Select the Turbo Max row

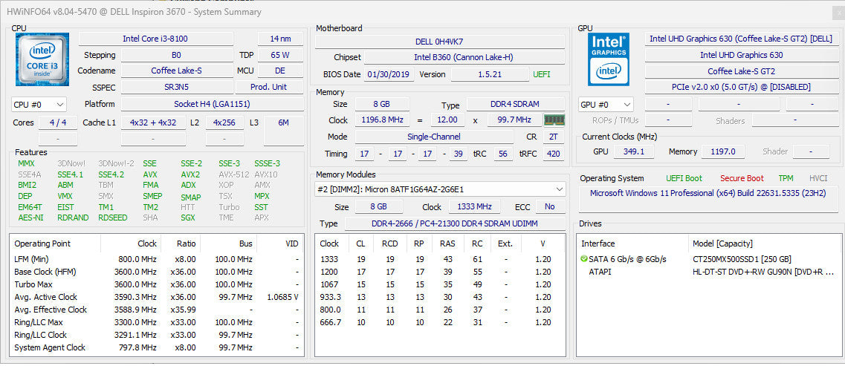[157, 284]
